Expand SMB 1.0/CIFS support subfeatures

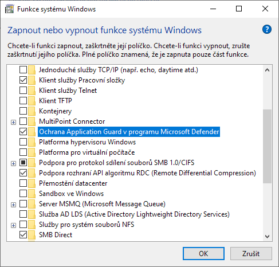(x=13, y=163)
